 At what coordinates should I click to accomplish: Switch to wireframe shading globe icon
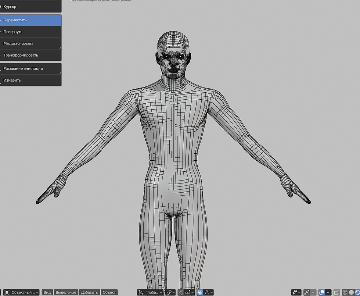coord(345,292)
